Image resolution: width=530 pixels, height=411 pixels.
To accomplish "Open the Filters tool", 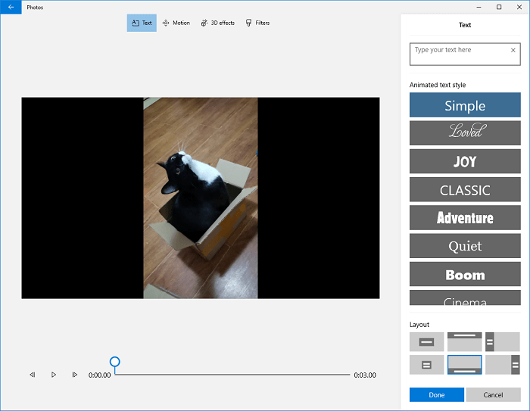I will click(257, 23).
